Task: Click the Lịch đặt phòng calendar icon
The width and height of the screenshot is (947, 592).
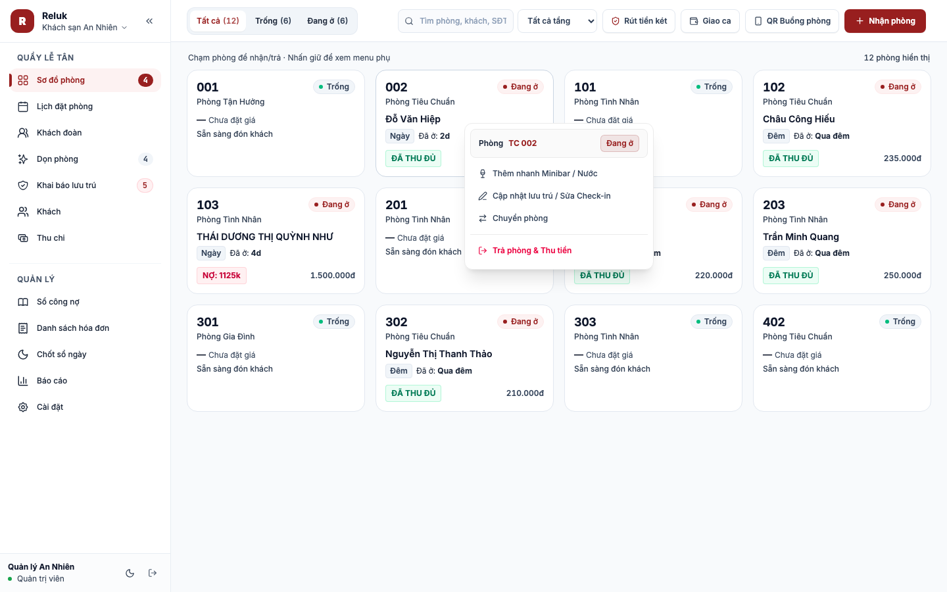Action: (23, 107)
